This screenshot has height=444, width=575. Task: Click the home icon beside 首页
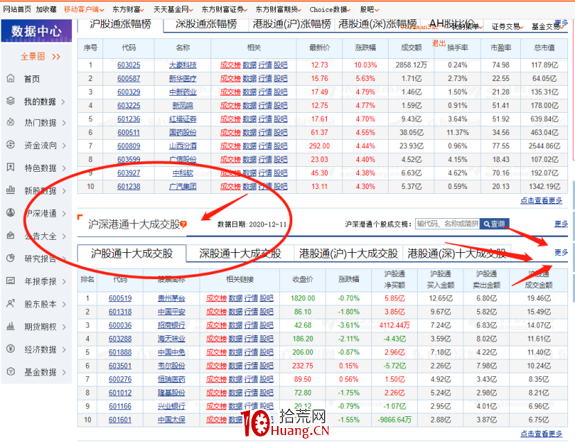tap(10, 78)
